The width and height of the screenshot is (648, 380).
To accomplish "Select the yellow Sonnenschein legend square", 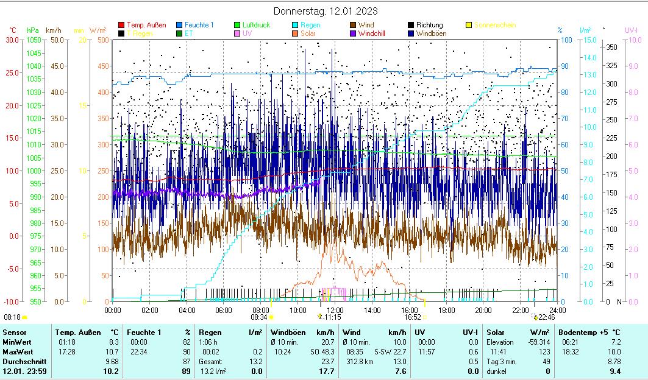I will 469,26.
